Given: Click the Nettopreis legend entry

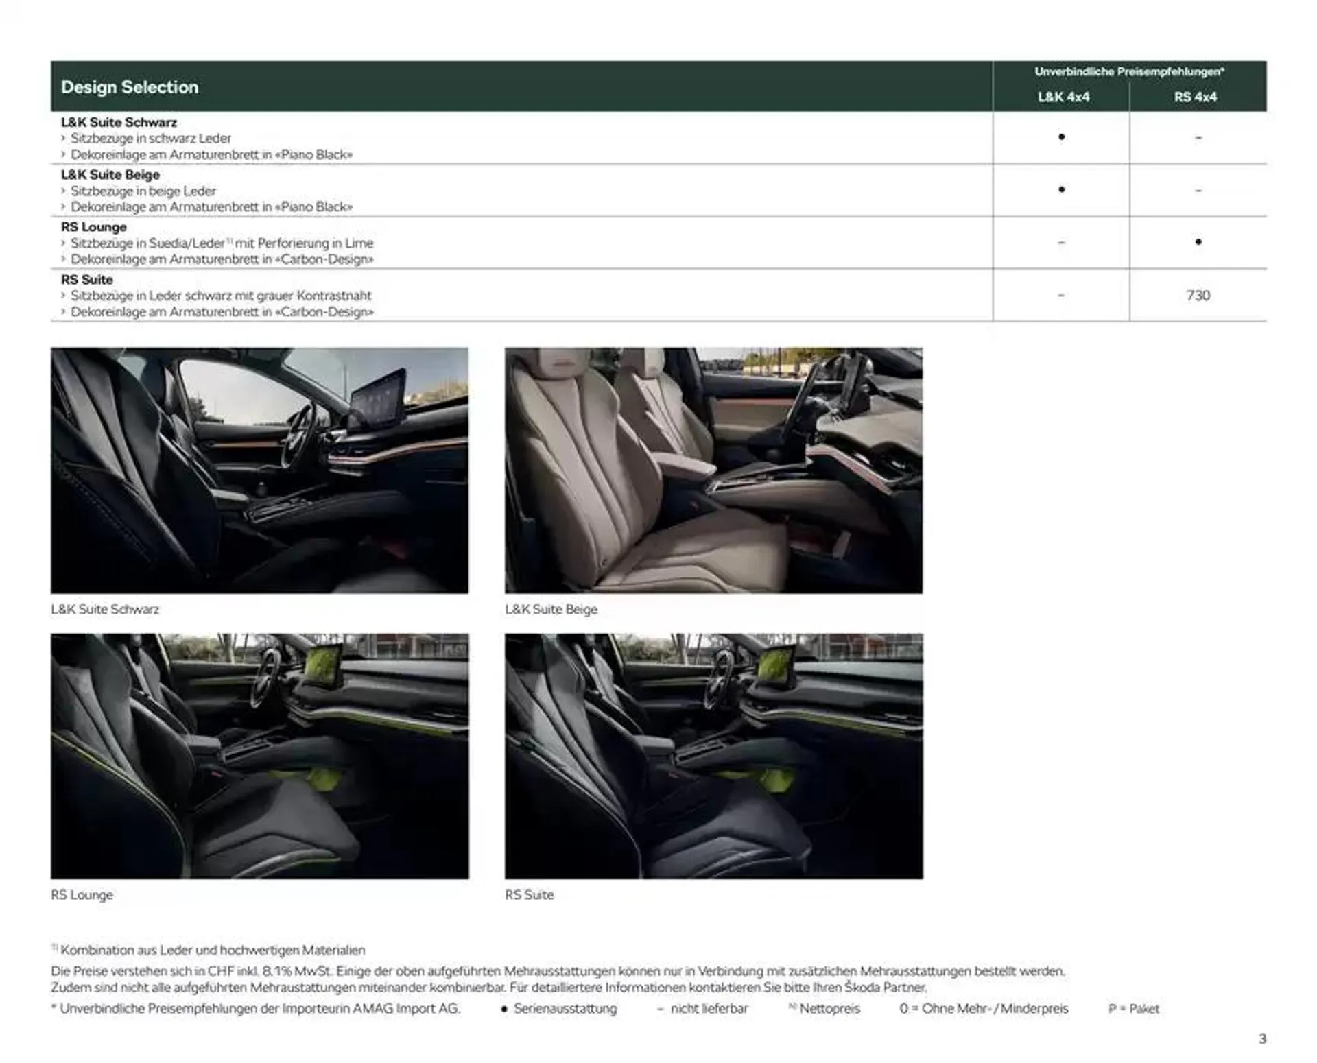Looking at the screenshot, I should click(824, 1009).
